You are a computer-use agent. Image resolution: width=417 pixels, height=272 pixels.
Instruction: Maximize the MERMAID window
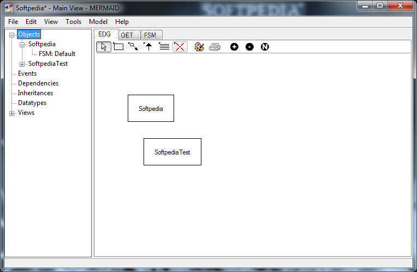click(x=380, y=5)
